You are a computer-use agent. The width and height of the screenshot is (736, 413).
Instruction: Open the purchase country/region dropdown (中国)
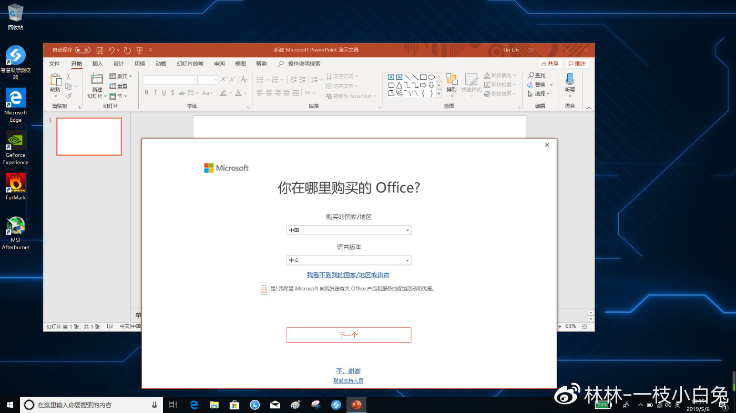tap(349, 230)
